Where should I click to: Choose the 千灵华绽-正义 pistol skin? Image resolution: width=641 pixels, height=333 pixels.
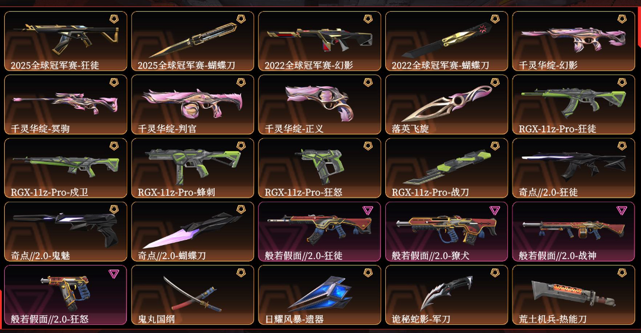coord(320,104)
